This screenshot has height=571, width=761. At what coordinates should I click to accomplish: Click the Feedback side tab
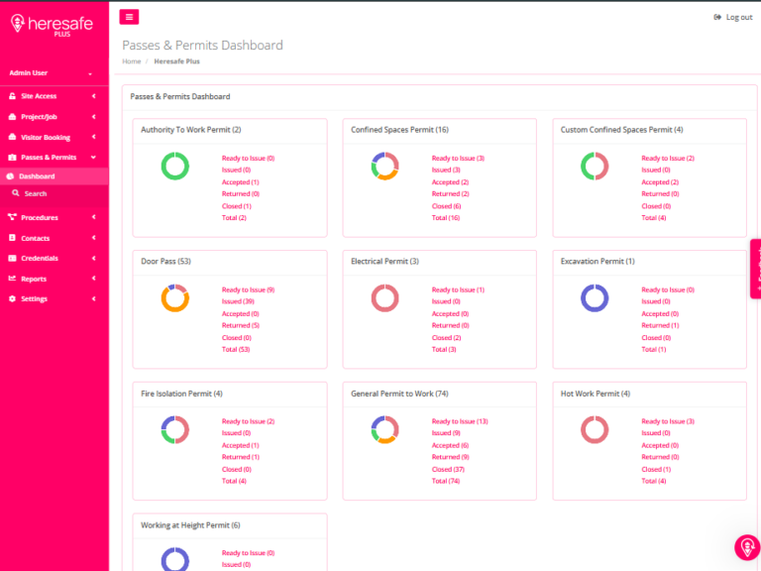(x=756, y=269)
